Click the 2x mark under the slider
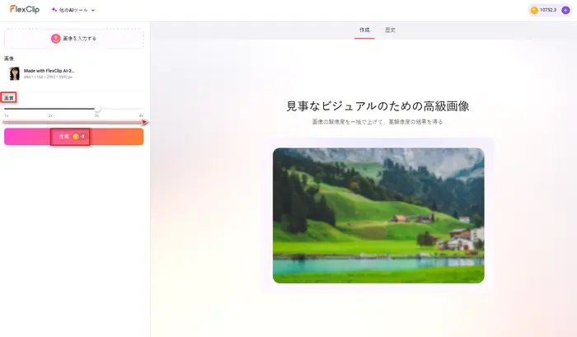Viewport: 577px width, 337px height. click(x=50, y=115)
